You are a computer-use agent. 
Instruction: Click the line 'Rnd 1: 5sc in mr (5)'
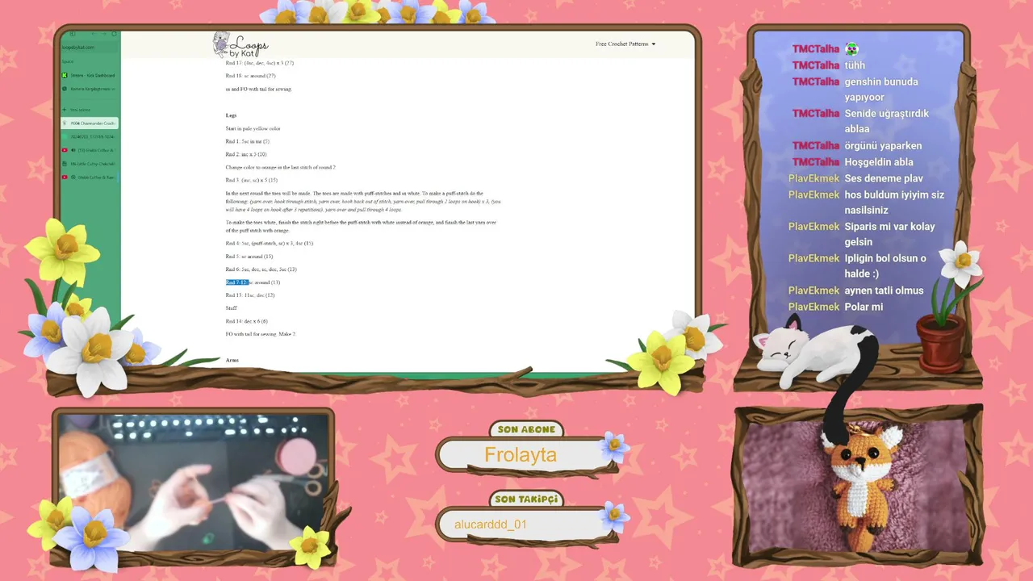[x=247, y=141]
